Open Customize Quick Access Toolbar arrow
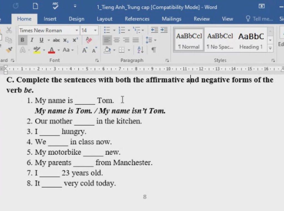 pyautogui.click(x=75, y=6)
